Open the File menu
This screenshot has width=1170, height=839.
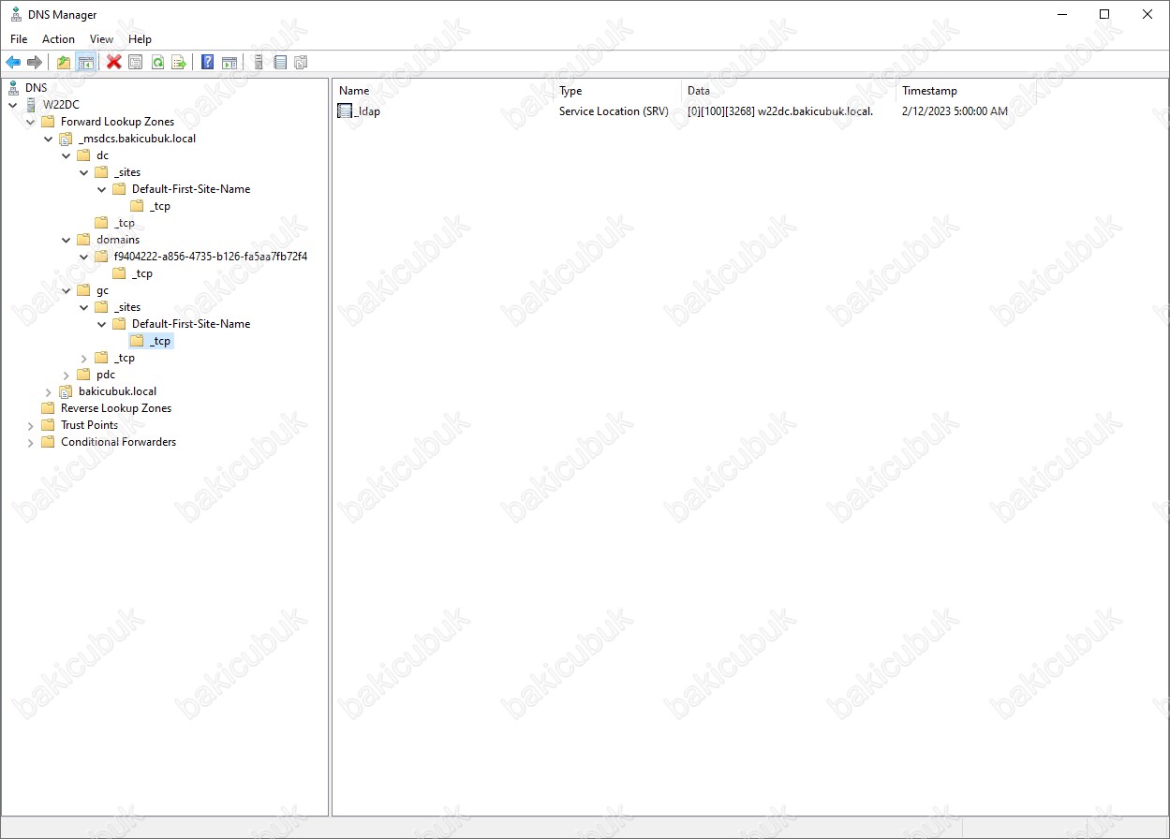19,39
